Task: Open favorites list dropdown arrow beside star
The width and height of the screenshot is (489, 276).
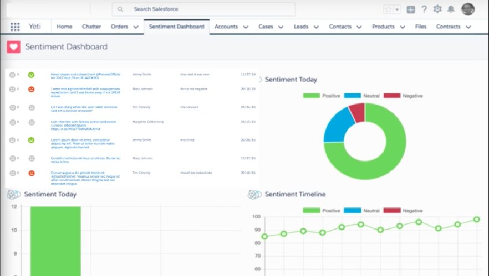Action: [397, 9]
